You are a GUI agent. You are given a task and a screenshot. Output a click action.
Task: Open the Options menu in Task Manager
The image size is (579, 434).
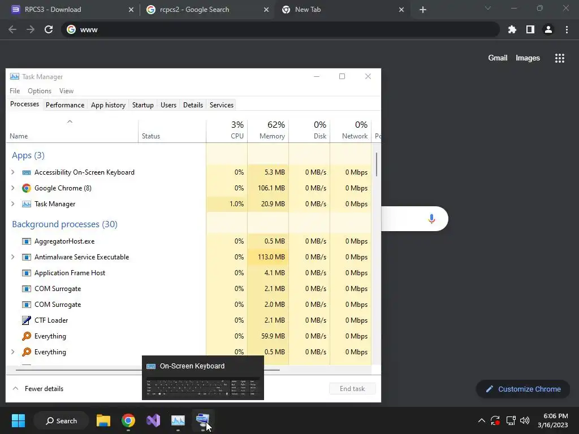click(x=40, y=91)
